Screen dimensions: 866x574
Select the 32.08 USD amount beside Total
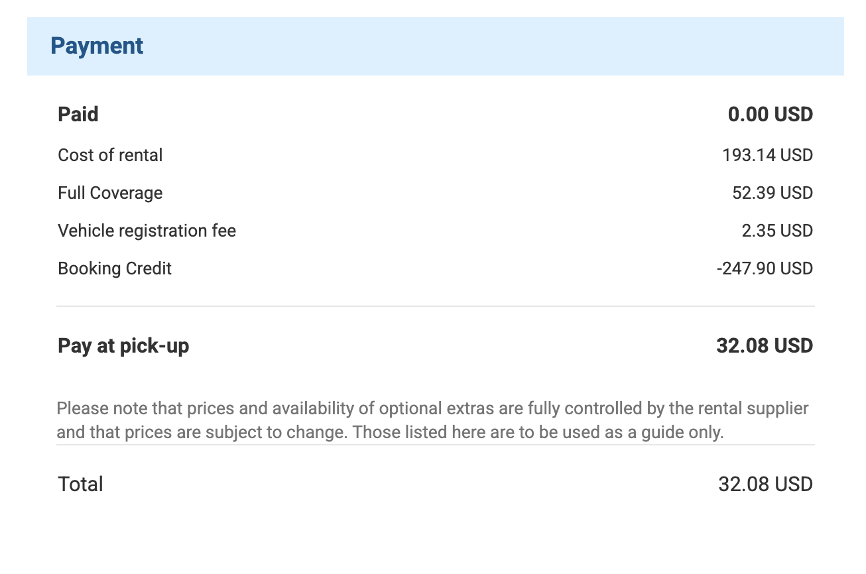point(765,484)
